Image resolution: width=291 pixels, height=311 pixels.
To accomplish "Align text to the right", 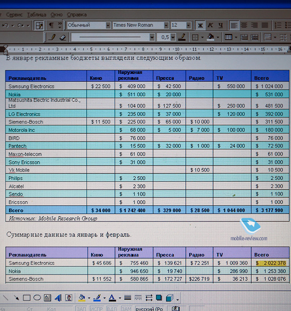I will click(x=254, y=25).
